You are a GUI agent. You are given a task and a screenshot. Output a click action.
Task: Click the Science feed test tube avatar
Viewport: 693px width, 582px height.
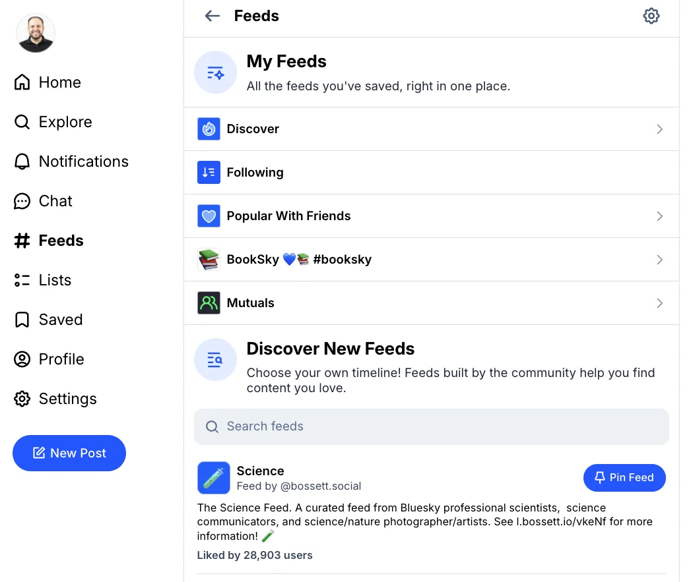point(213,478)
